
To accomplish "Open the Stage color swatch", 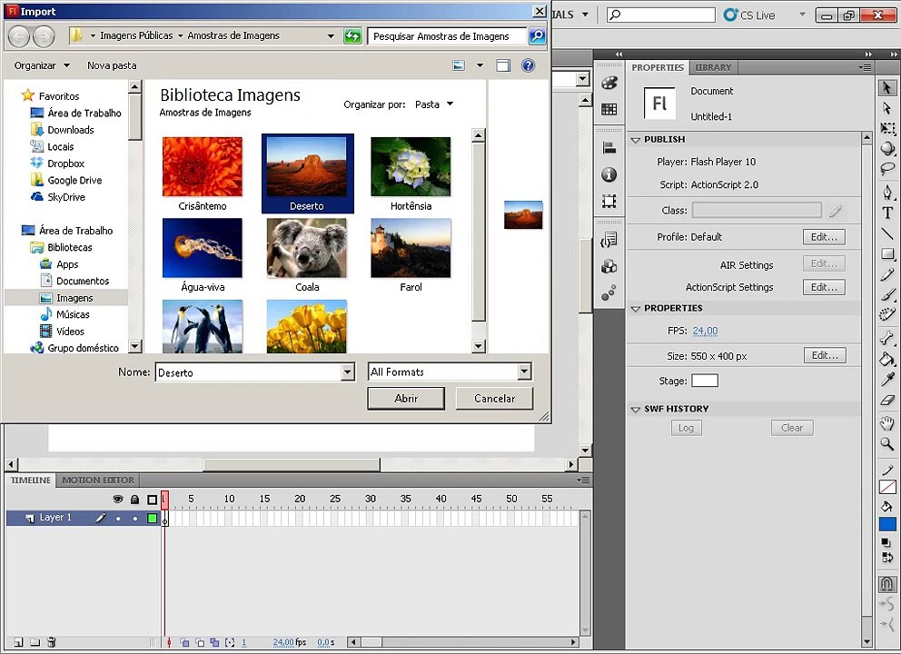I will [705, 381].
